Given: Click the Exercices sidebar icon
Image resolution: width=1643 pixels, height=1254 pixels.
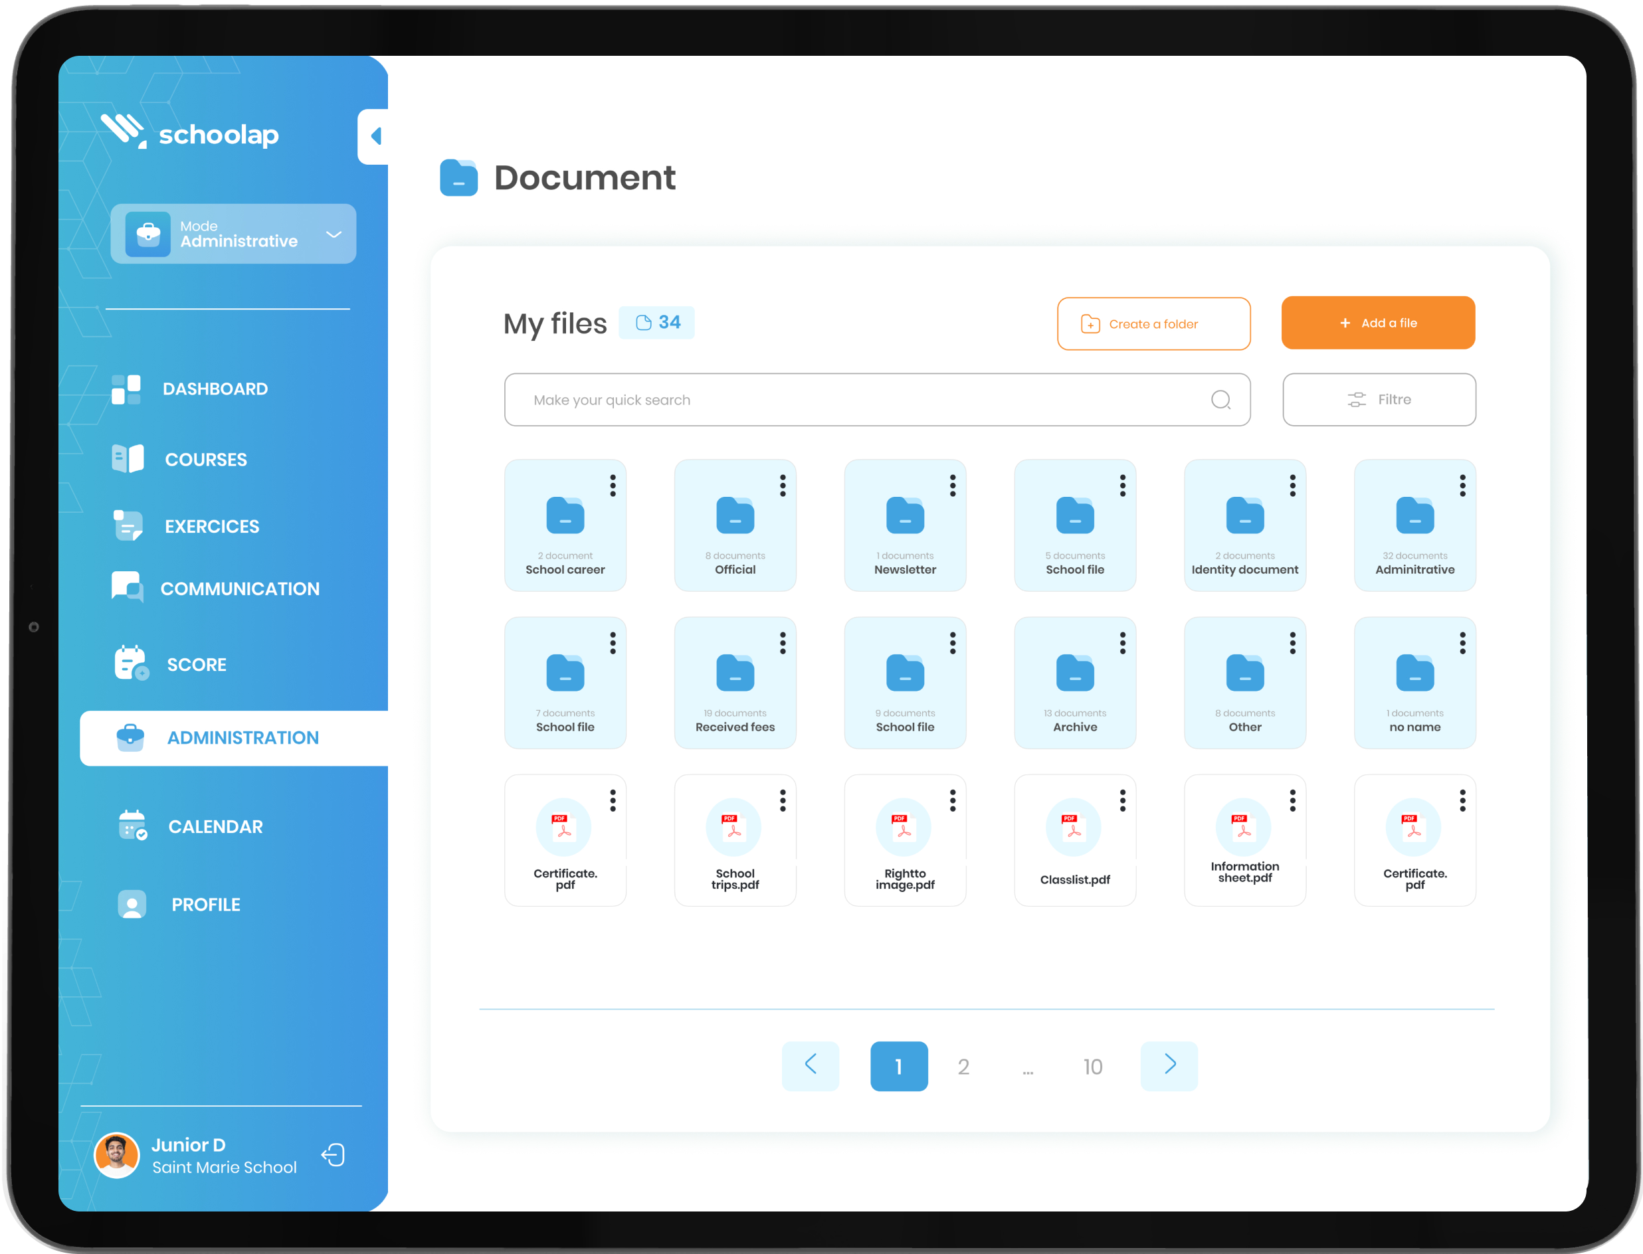Looking at the screenshot, I should pos(128,525).
